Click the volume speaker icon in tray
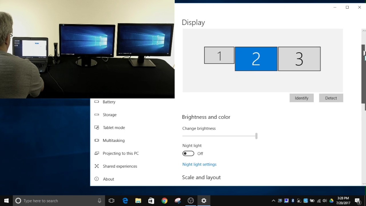The height and width of the screenshot is (206, 366). (x=324, y=201)
